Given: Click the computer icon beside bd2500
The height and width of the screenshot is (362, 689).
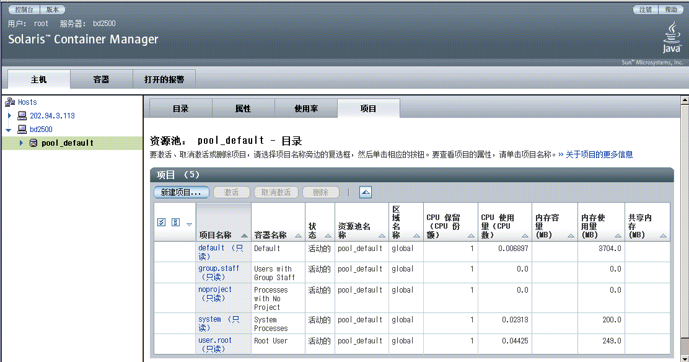Looking at the screenshot, I should [x=22, y=130].
